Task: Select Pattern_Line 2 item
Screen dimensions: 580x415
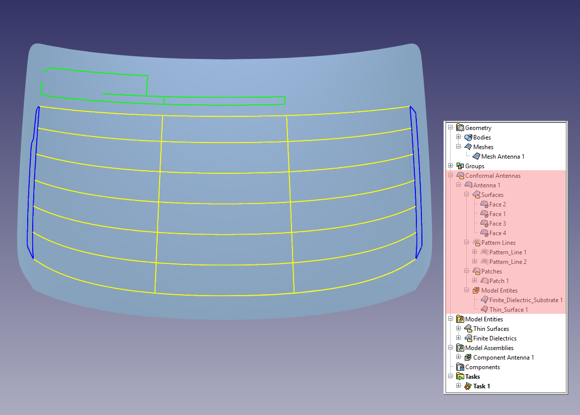Action: pyautogui.click(x=507, y=262)
